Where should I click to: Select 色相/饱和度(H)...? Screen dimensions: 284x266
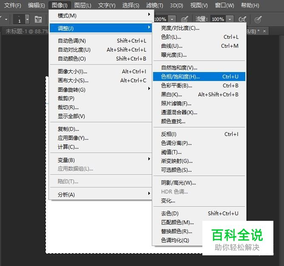[199, 76]
